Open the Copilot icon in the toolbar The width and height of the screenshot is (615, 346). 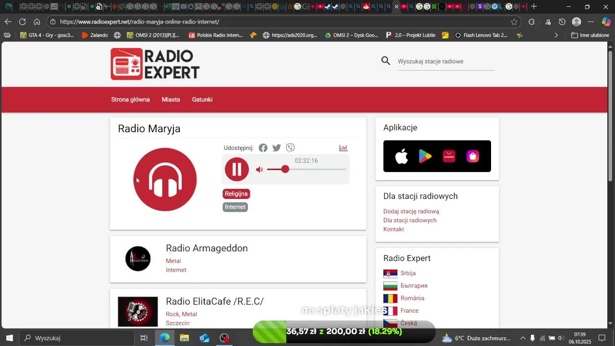pos(606,22)
